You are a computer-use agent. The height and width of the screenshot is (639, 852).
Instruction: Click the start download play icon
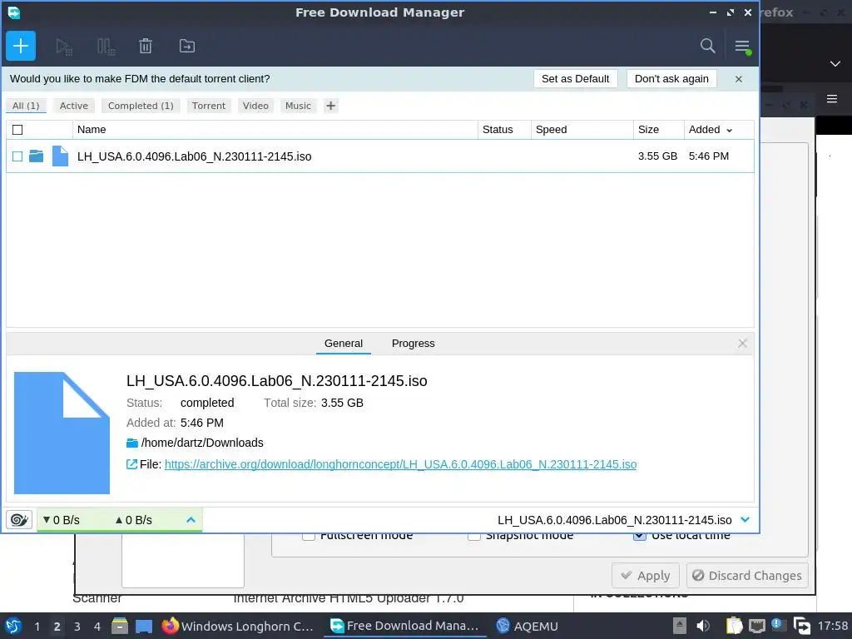[64, 47]
